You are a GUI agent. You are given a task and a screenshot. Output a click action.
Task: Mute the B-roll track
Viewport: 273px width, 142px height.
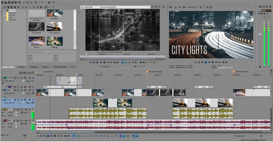(30, 100)
